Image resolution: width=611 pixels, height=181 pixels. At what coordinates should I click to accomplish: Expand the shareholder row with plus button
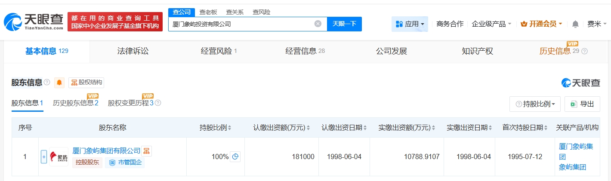tap(43, 157)
